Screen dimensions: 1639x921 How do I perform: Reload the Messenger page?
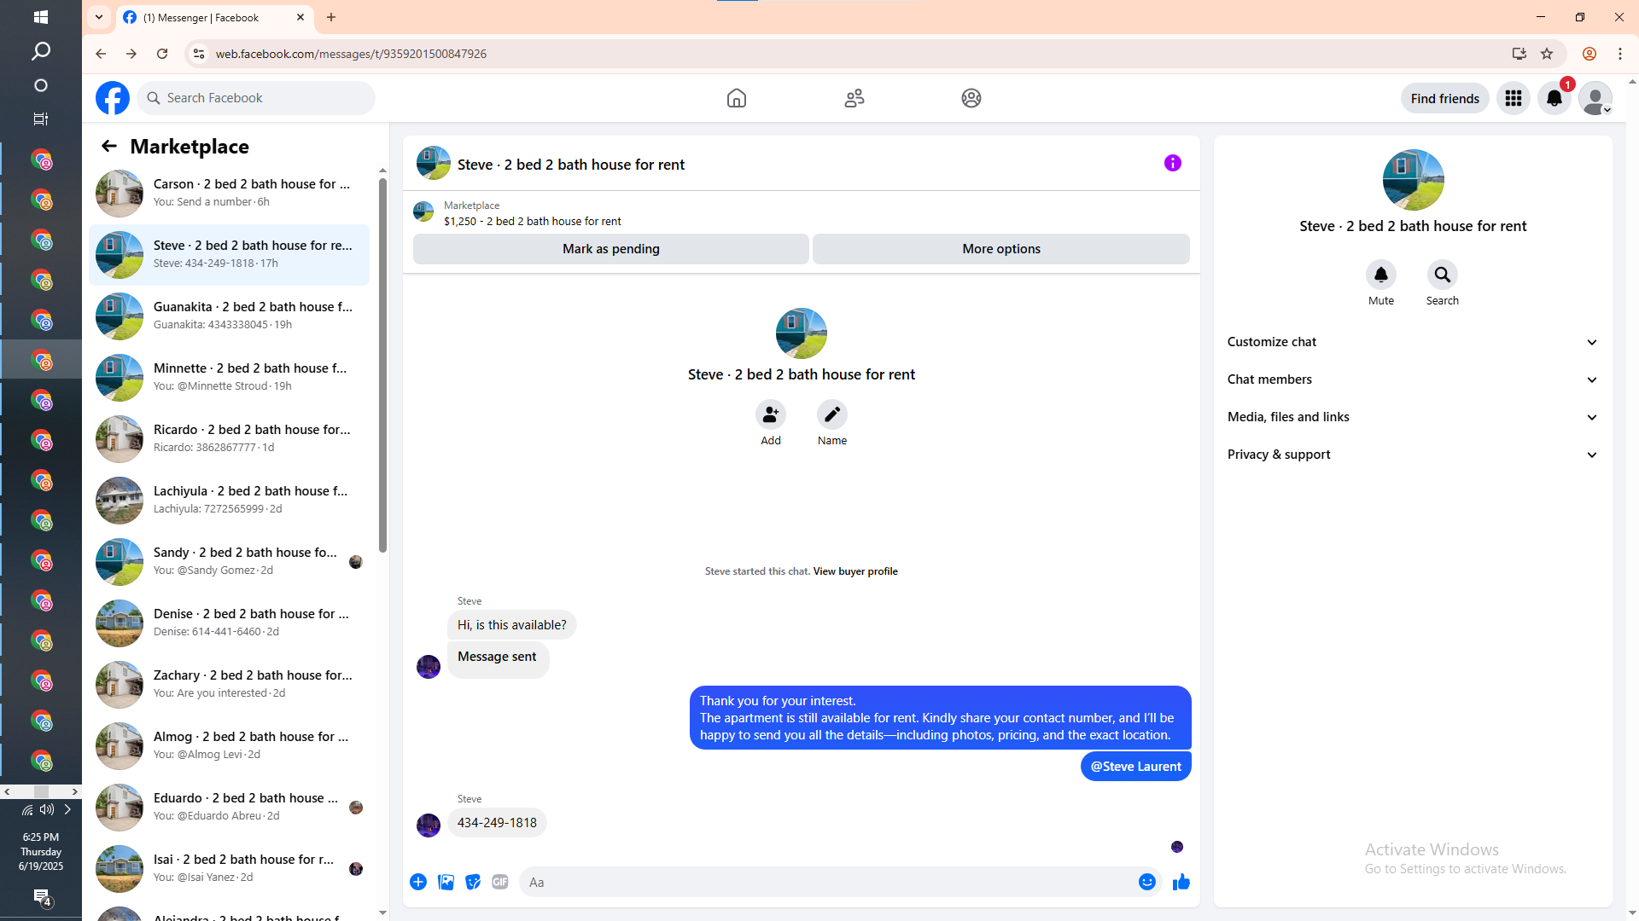(162, 54)
